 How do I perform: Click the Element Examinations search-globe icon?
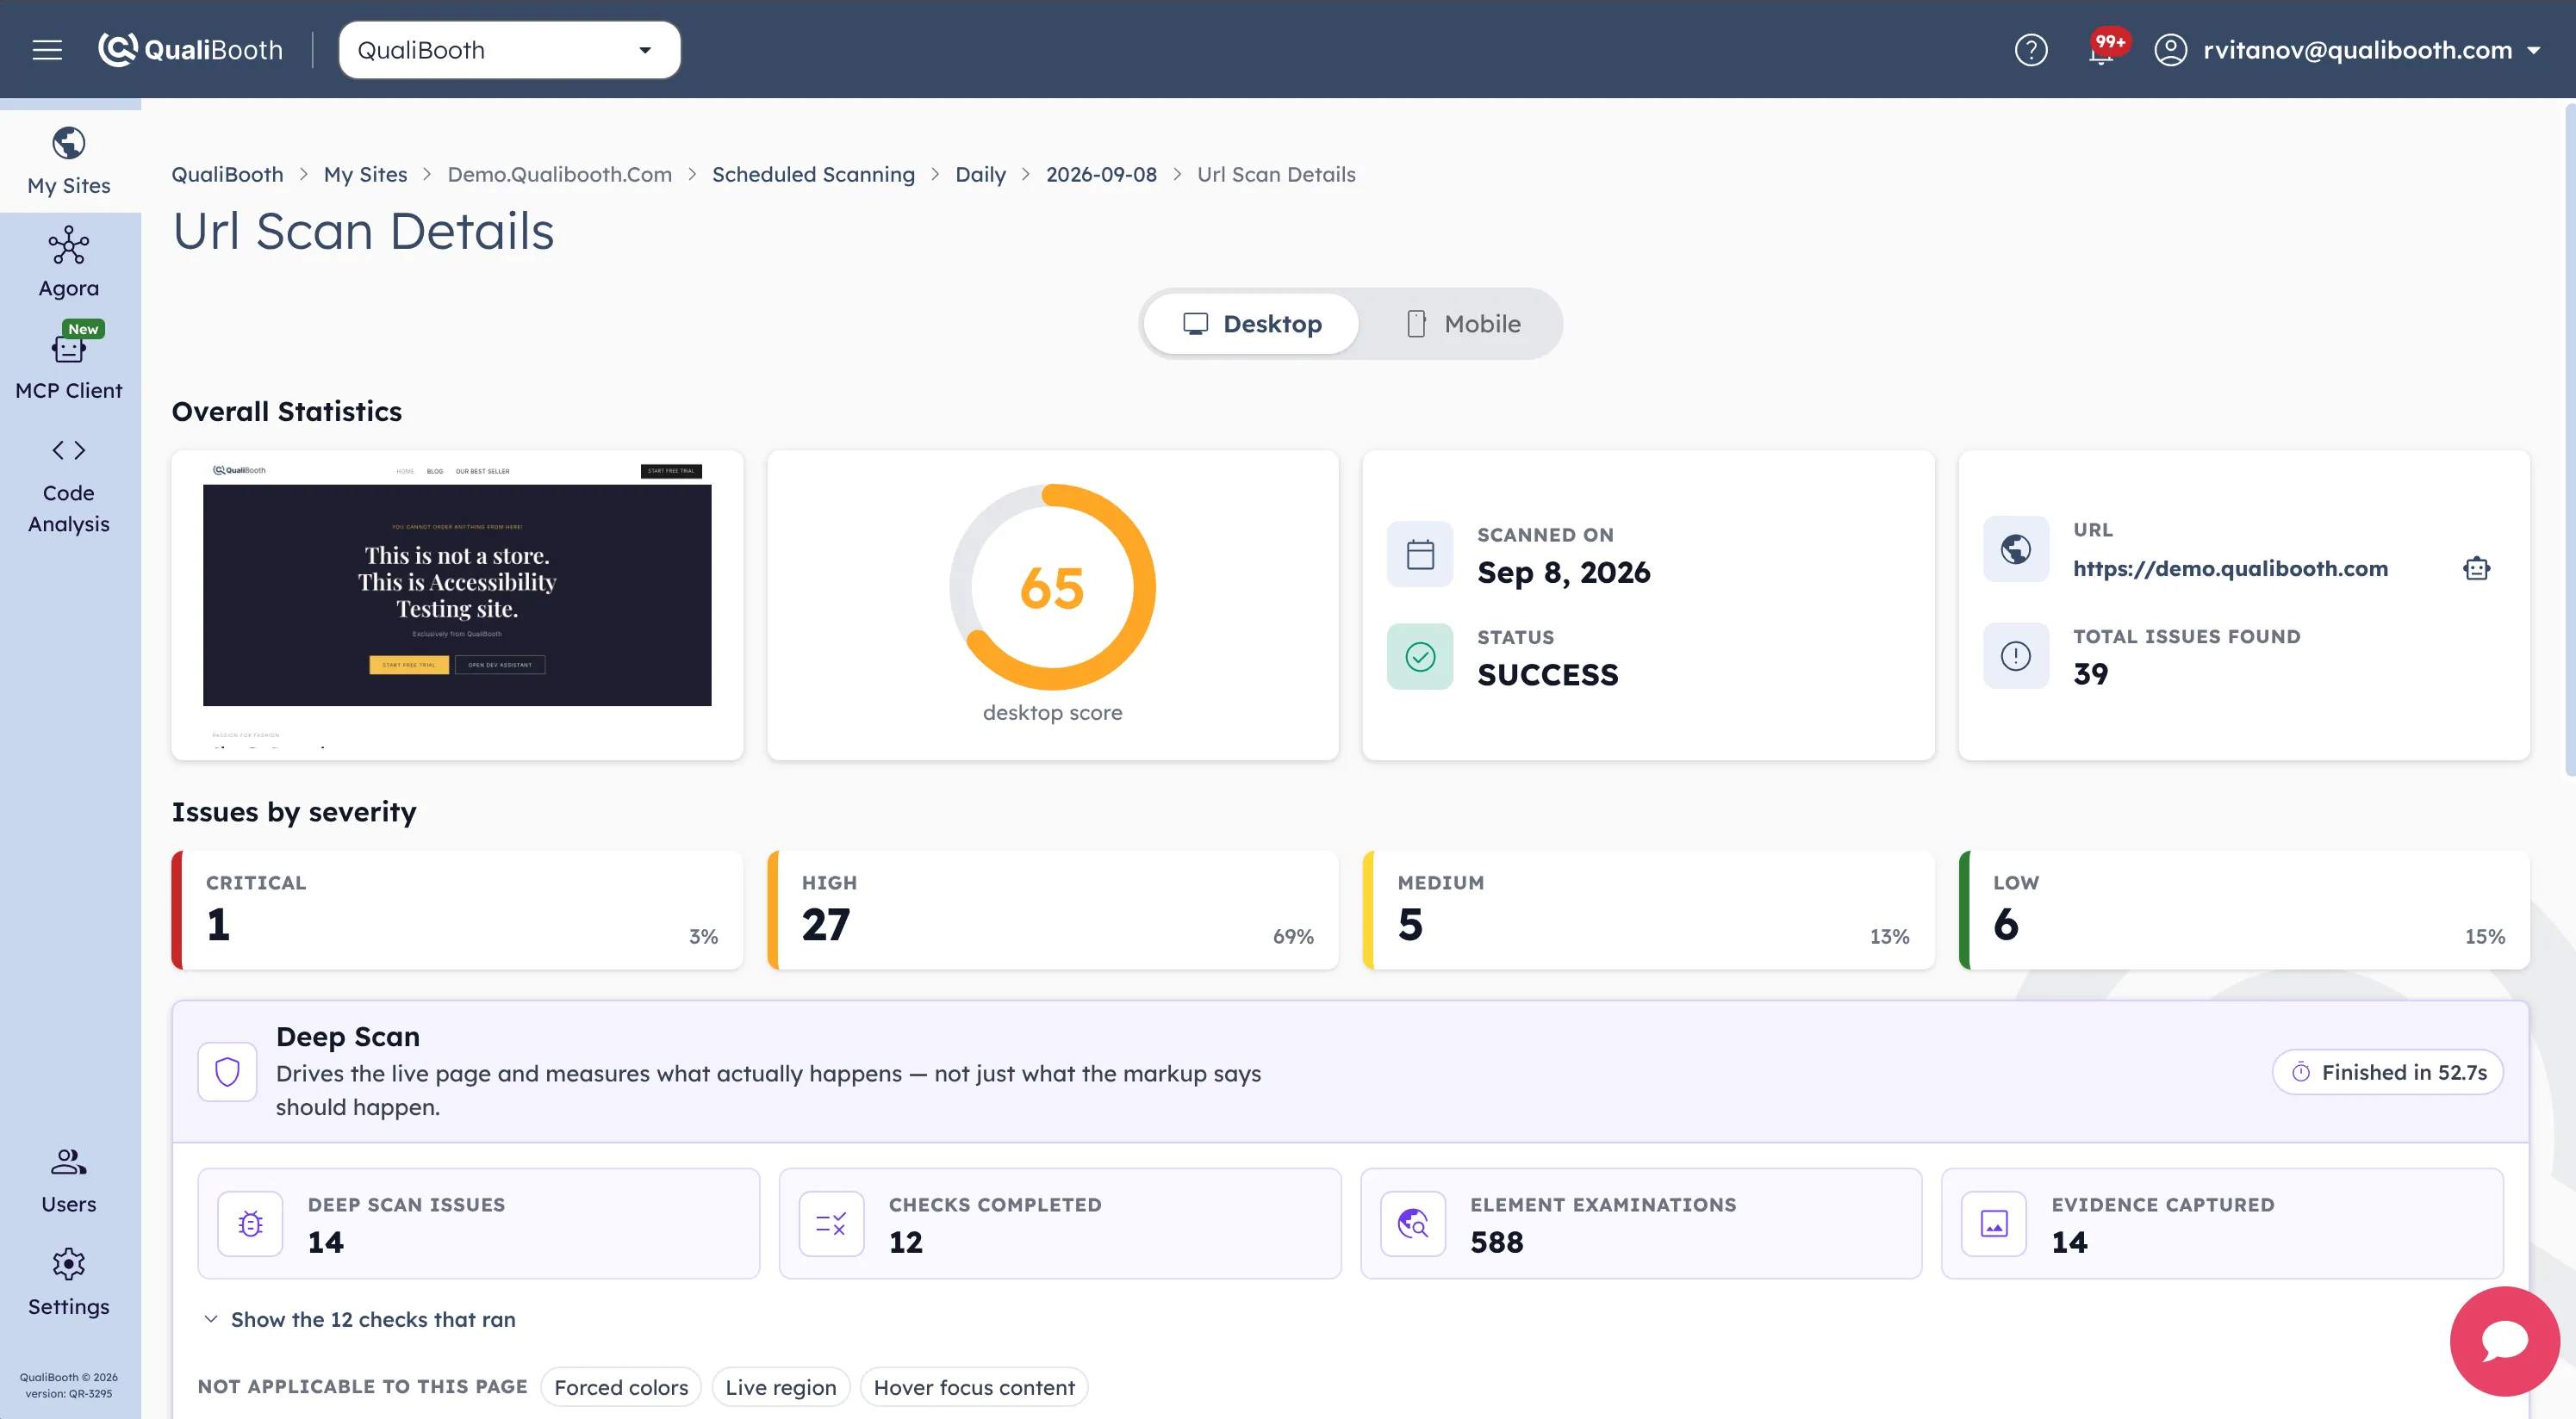click(x=1413, y=1224)
